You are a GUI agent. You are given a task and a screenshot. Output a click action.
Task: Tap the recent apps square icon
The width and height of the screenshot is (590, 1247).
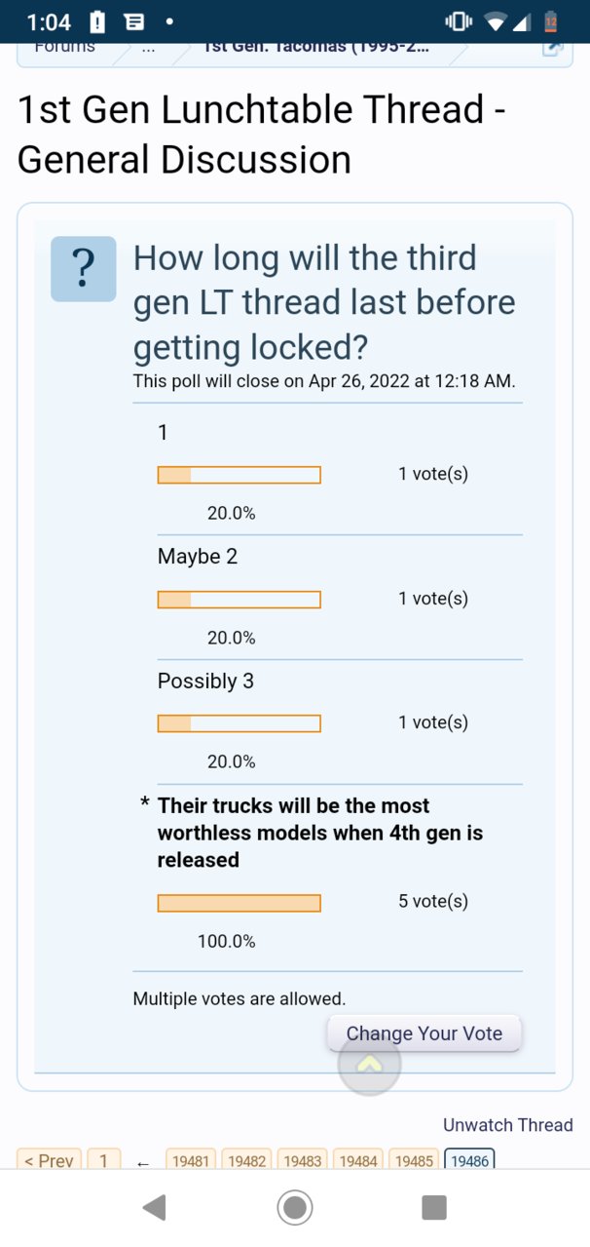pyautogui.click(x=434, y=1208)
